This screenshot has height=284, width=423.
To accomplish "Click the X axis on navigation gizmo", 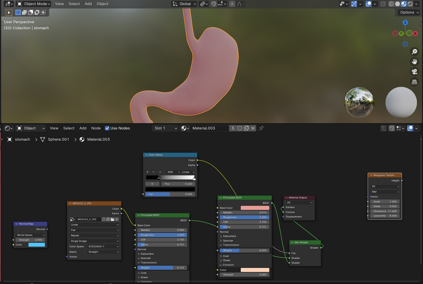I will [415, 34].
